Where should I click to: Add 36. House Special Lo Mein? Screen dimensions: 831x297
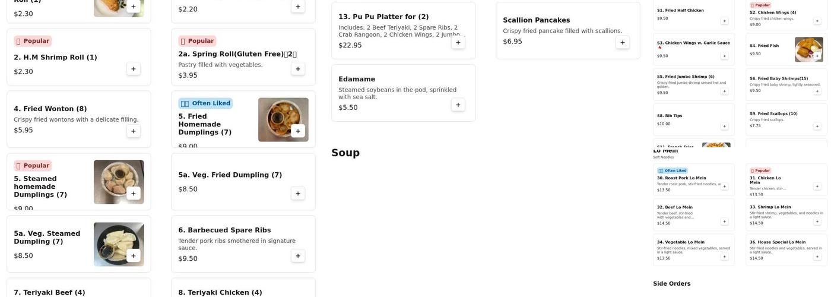click(817, 257)
